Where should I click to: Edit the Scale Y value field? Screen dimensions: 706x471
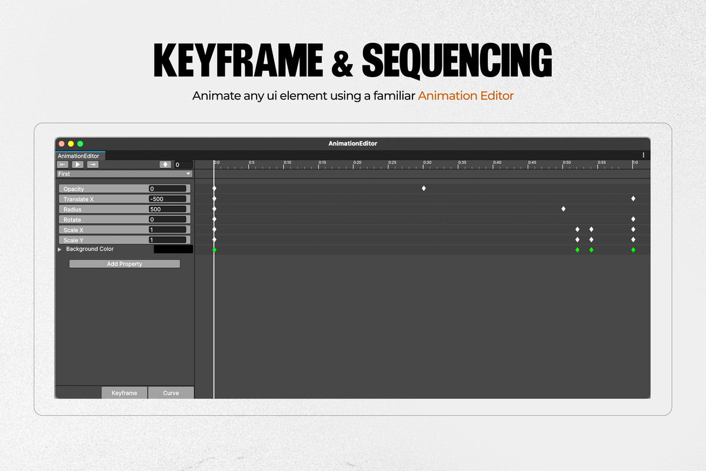168,240
